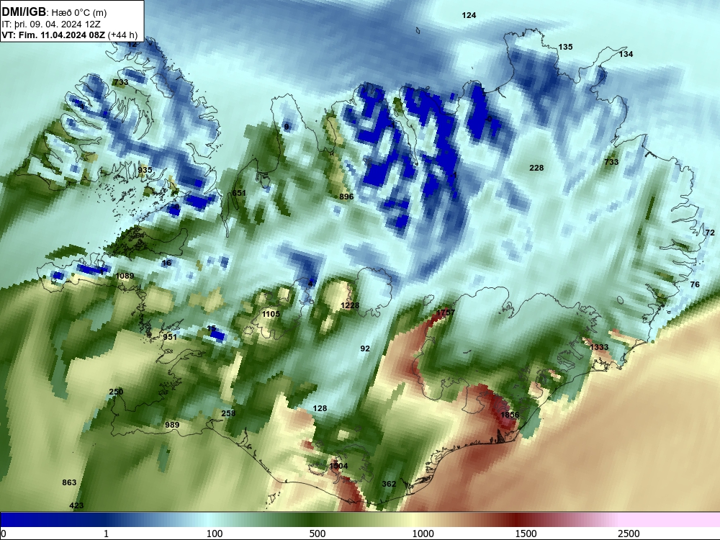The height and width of the screenshot is (540, 720).
Task: Click the 1500 label on the color scale
Action: [x=526, y=534]
